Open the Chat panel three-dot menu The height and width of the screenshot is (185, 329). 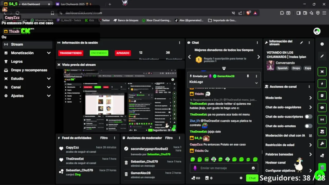(257, 43)
